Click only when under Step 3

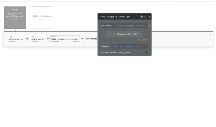(56, 42)
